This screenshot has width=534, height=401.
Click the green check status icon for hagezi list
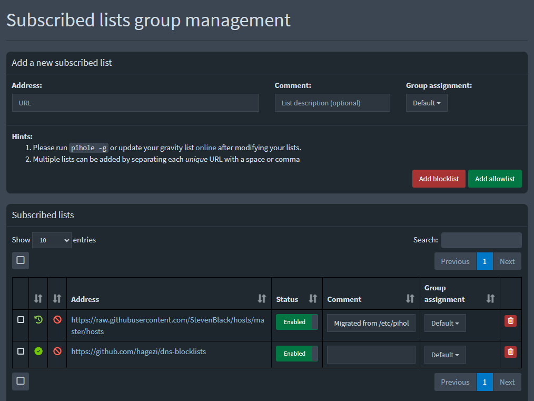(x=38, y=351)
